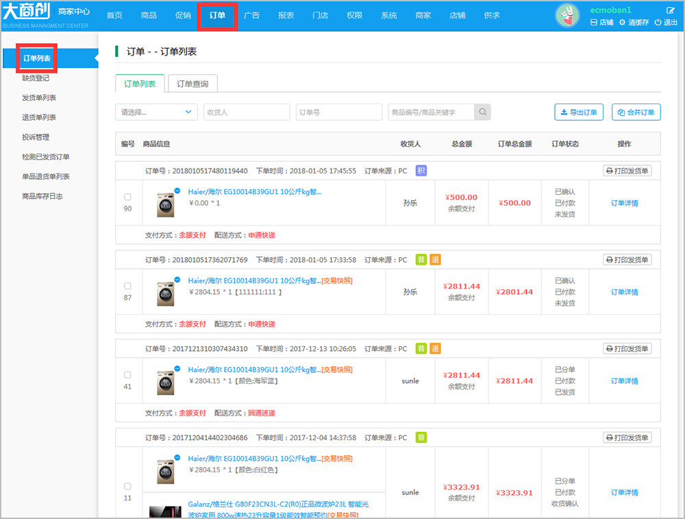Select 发货单列表 in left sidebar
The width and height of the screenshot is (685, 519).
[x=39, y=97]
